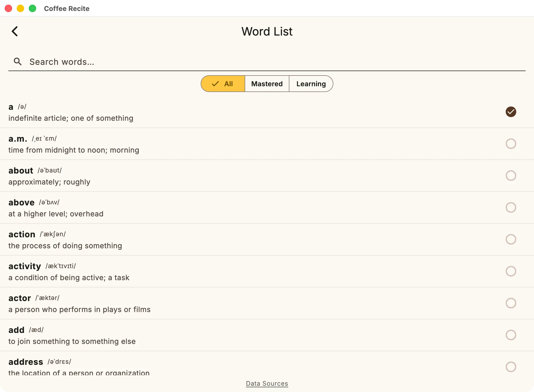The height and width of the screenshot is (392, 534).
Task: Click definition 'approximately; roughly'
Action: (x=49, y=182)
